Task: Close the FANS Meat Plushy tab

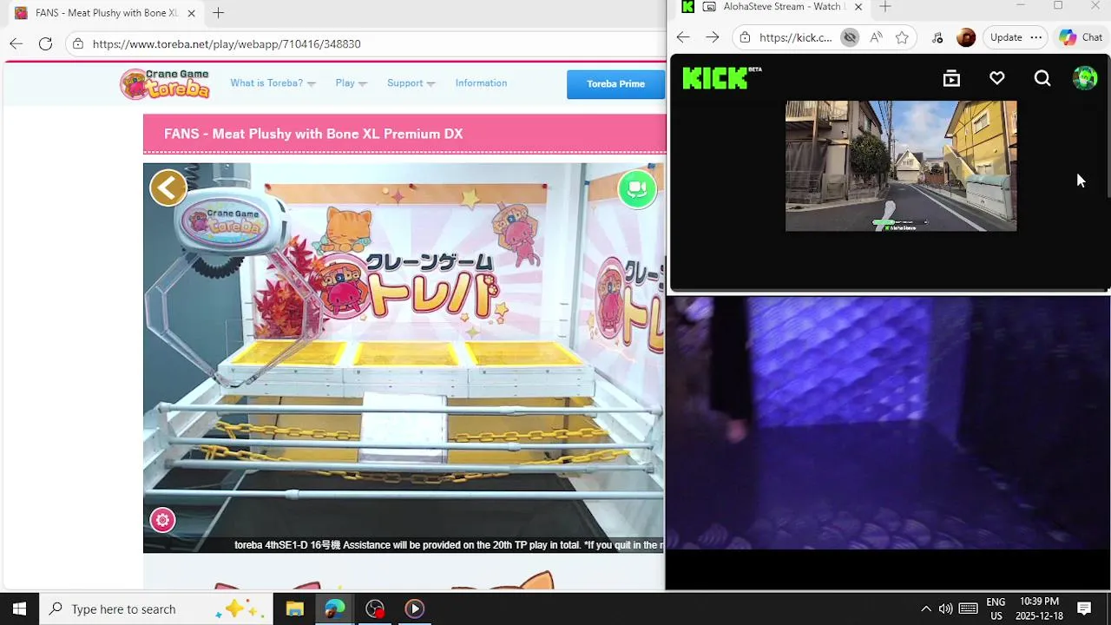Action: click(191, 13)
